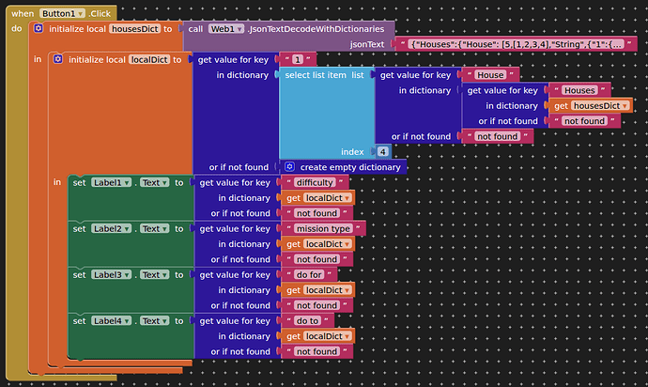
Task: Open Text property dropdown in Label2 block
Action: 164,228
